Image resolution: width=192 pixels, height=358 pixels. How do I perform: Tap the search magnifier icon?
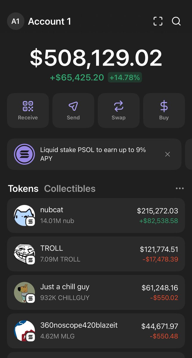[x=176, y=21]
